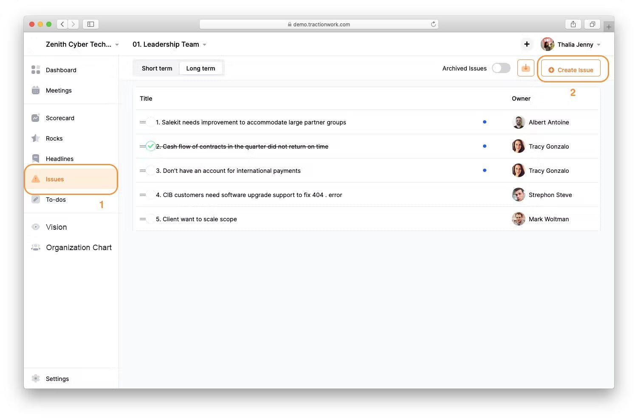Click the demo.tractionwork.com address bar
638x420 pixels.
[319, 24]
